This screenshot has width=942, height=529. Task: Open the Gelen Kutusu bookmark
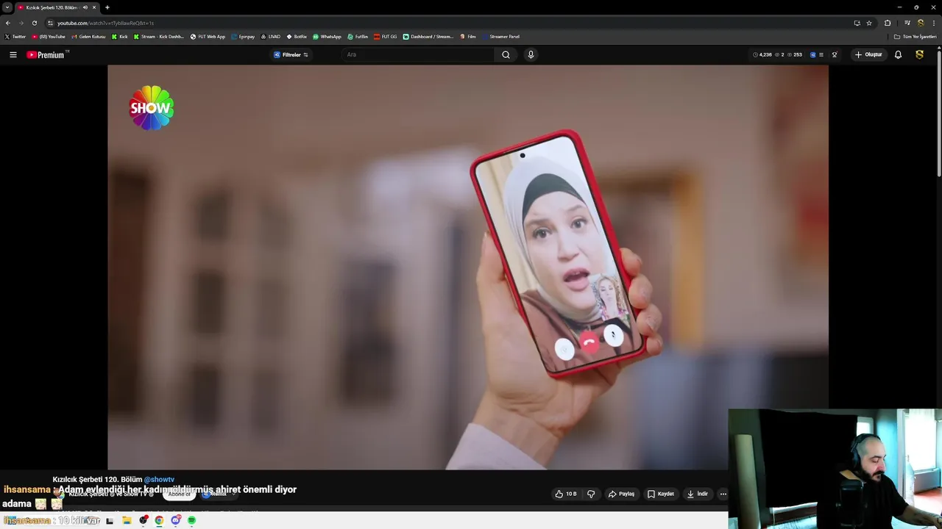(x=88, y=37)
